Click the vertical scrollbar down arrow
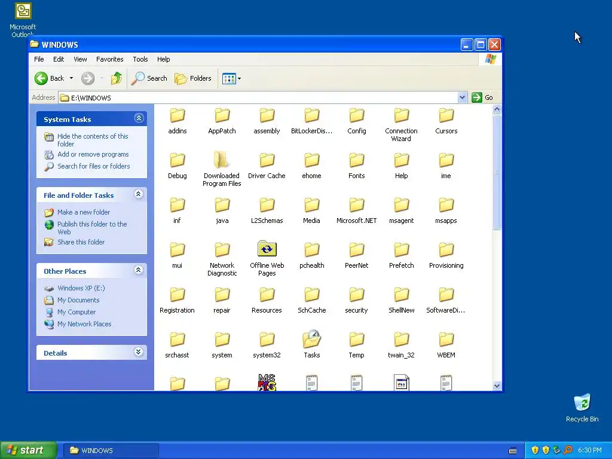Viewport: 612px width, 459px height. click(x=497, y=385)
